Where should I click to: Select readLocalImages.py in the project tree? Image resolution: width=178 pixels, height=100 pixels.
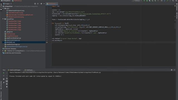coord(13,40)
